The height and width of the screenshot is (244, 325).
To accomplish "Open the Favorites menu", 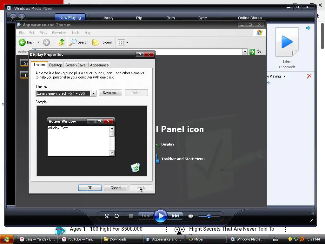I will click(x=59, y=33).
